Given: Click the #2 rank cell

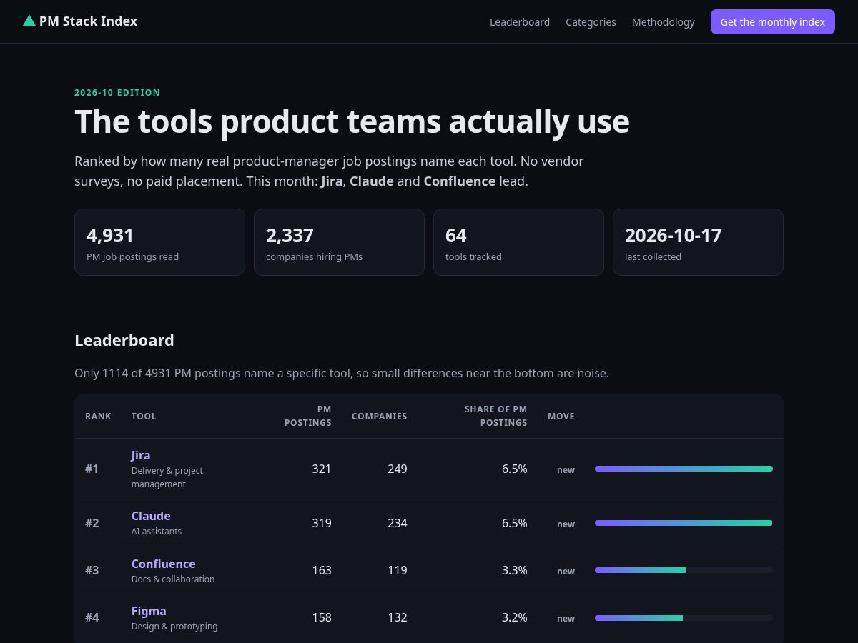Looking at the screenshot, I should click(x=92, y=523).
